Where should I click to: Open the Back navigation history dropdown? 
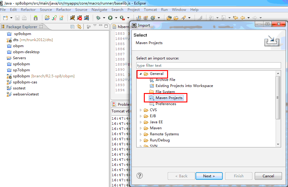click(248, 18)
